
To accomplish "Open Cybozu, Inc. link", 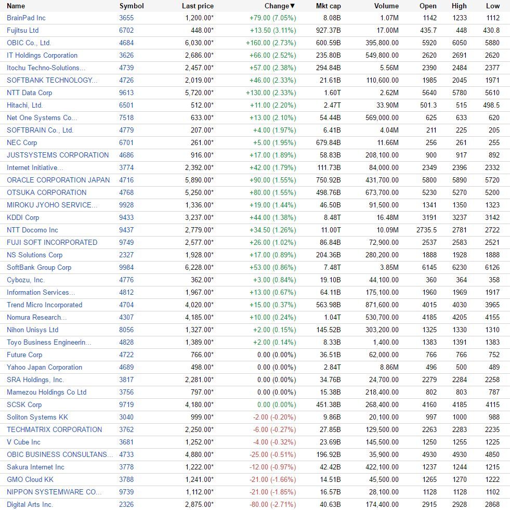I will pos(25,280).
